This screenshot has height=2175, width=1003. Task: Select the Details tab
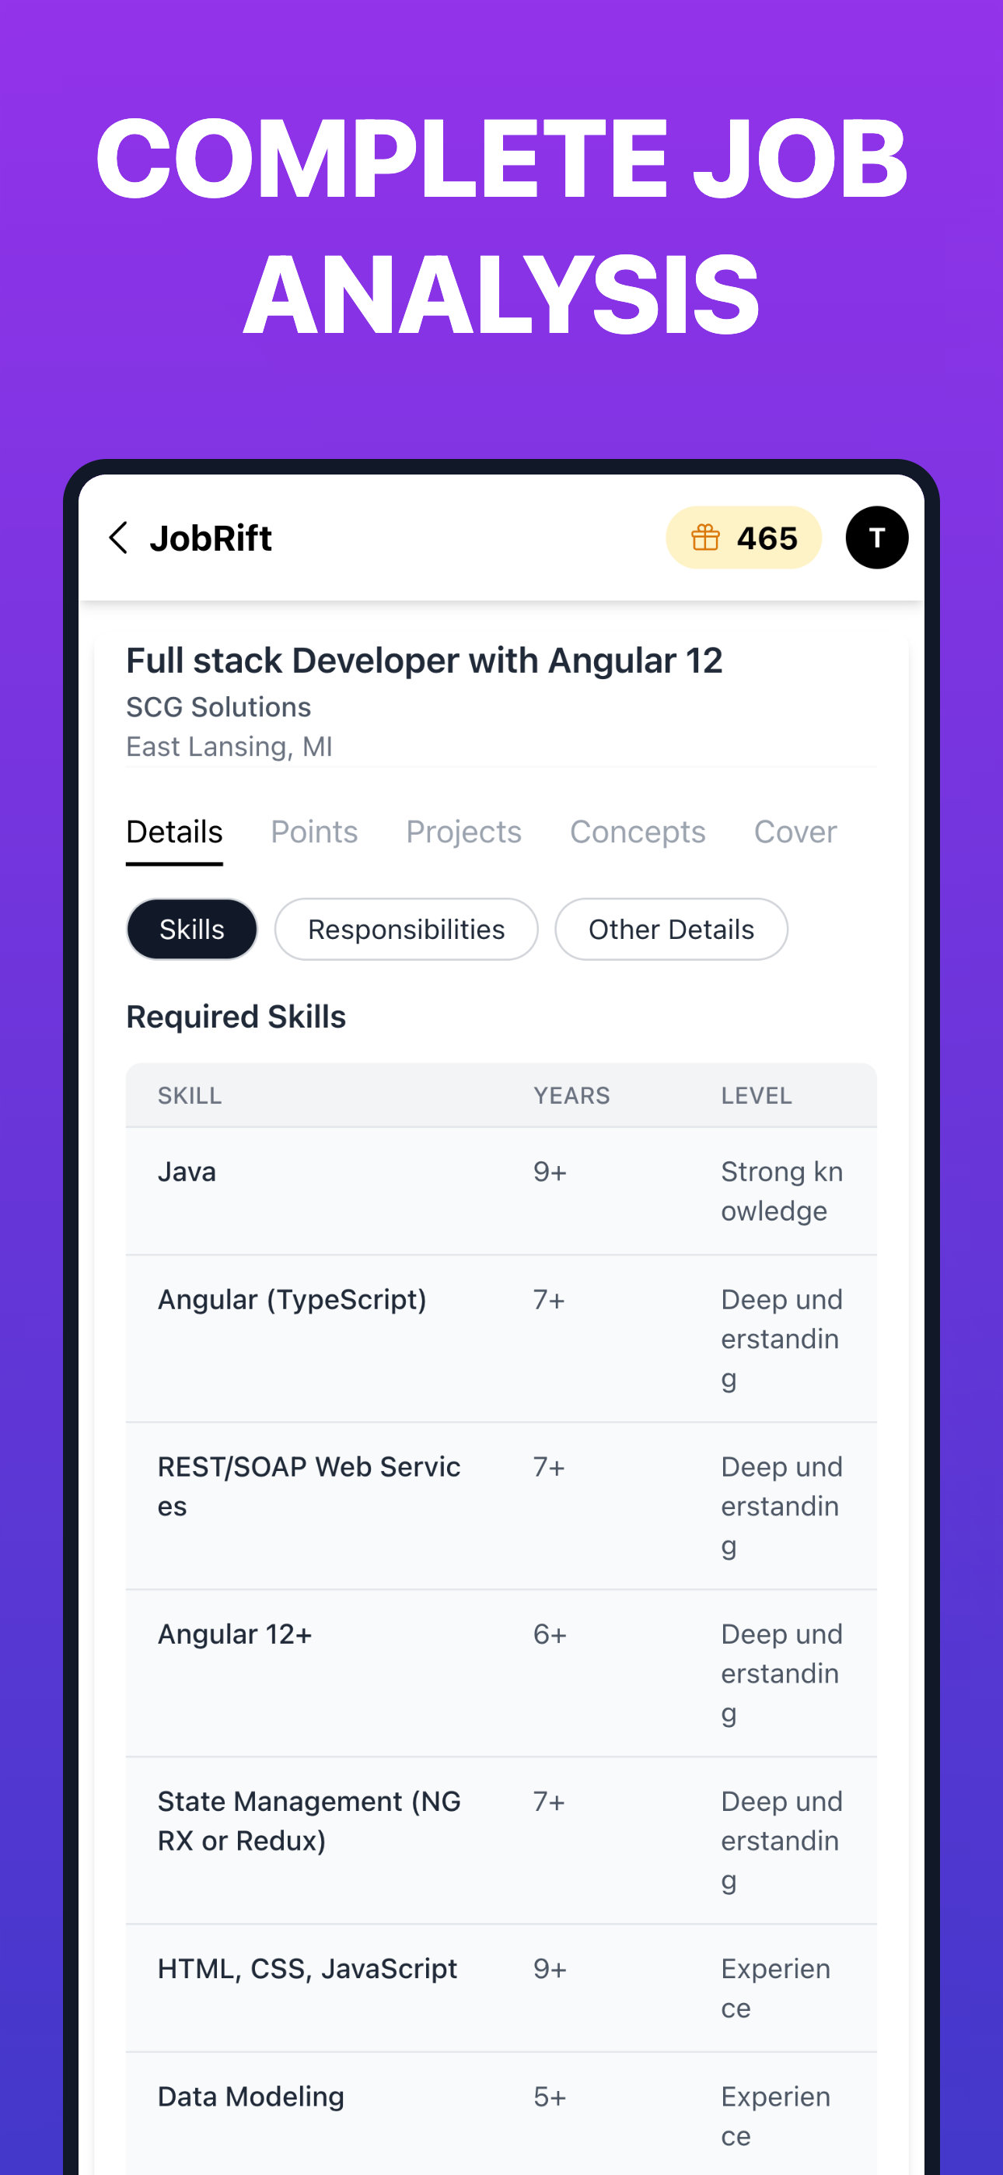(174, 832)
